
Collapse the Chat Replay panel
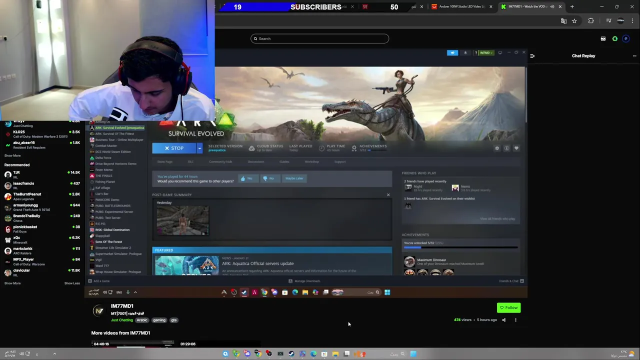click(x=532, y=56)
